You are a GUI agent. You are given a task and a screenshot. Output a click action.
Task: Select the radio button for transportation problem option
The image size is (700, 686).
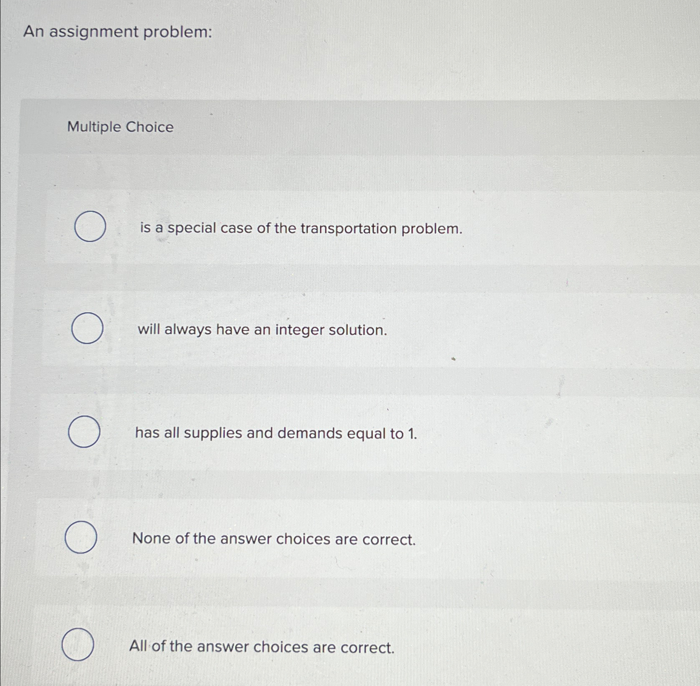[x=90, y=227]
